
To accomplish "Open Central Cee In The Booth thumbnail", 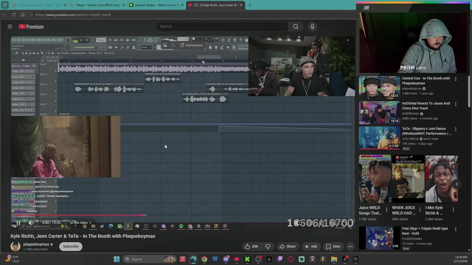I will click(379, 88).
